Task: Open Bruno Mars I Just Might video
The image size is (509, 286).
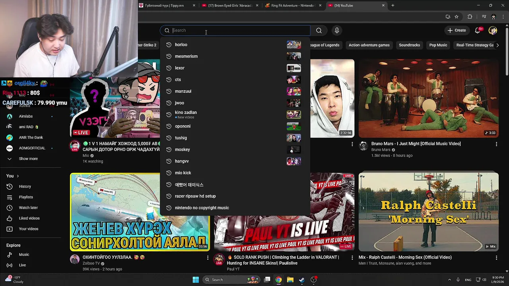Action: tap(428, 99)
